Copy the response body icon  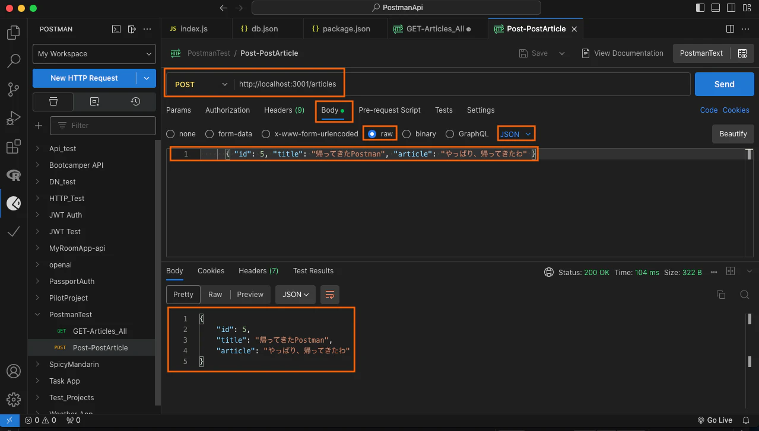(x=721, y=295)
